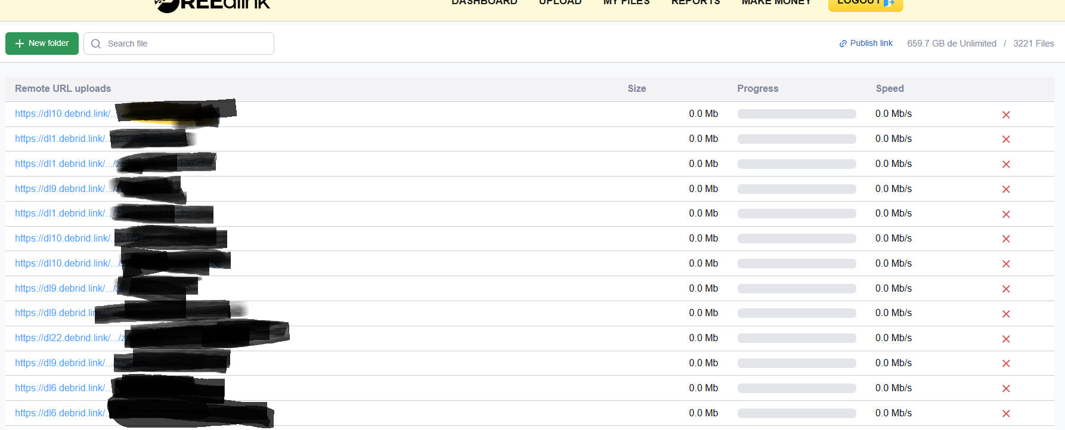Remove the second row dl1.debrid.link upload
Image resolution: width=1065 pixels, height=430 pixels.
(1006, 139)
